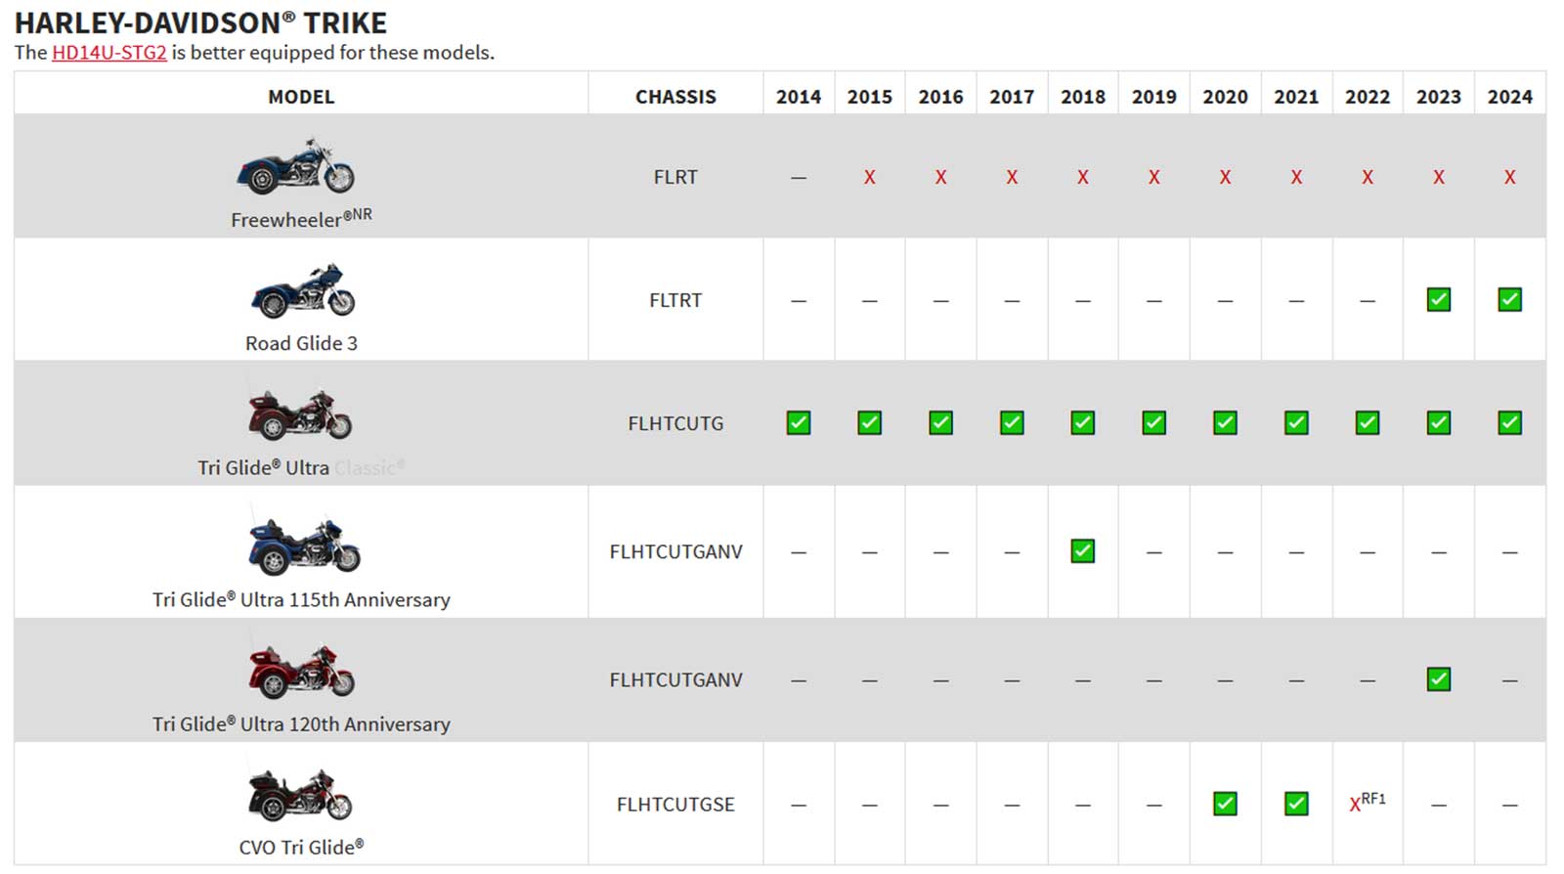The width and height of the screenshot is (1564, 874).
Task: Click the 115th Anniversary trike image
Action: (x=303, y=546)
